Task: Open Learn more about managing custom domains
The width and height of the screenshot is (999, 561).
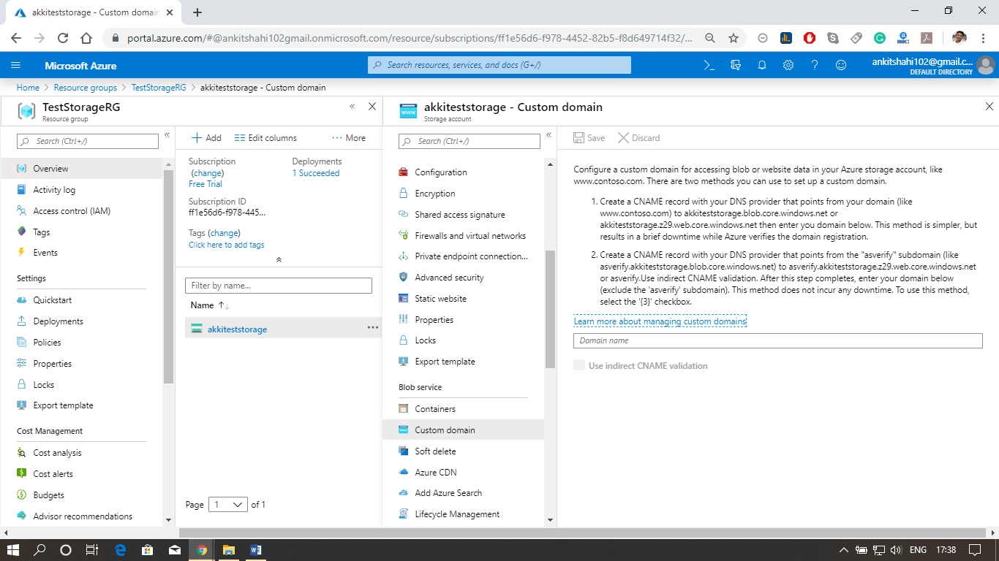Action: pos(660,321)
